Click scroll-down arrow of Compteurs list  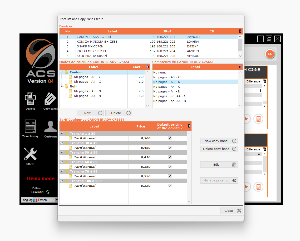(x=240, y=106)
